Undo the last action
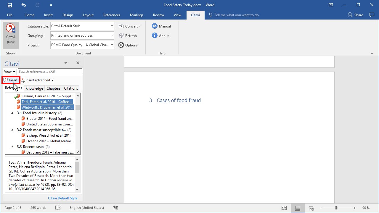Viewport: 379px width, 213px height. tap(24, 5)
